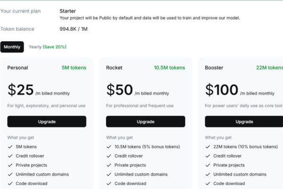Click checkmark beside Booster 22M tokens
Image resolution: width=283 pixels, height=189 pixels.
[x=208, y=147]
